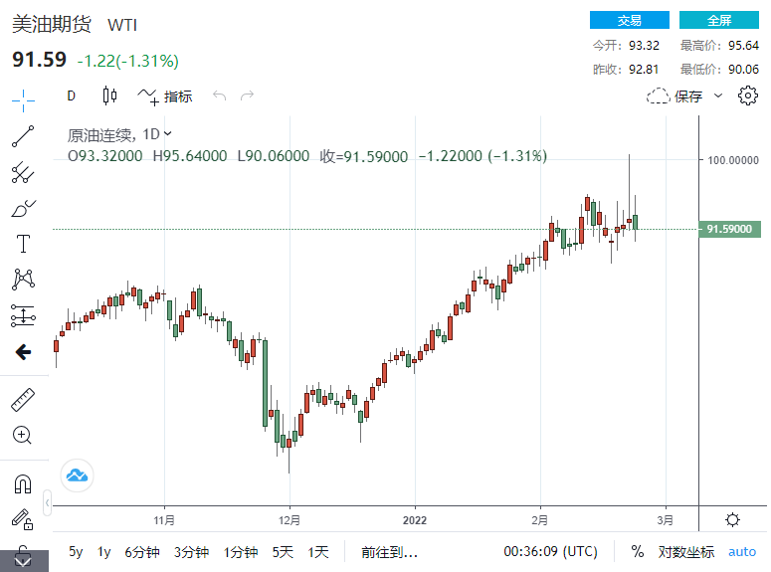Select the trend line drawing tool
This screenshot has width=771, height=572.
22,136
